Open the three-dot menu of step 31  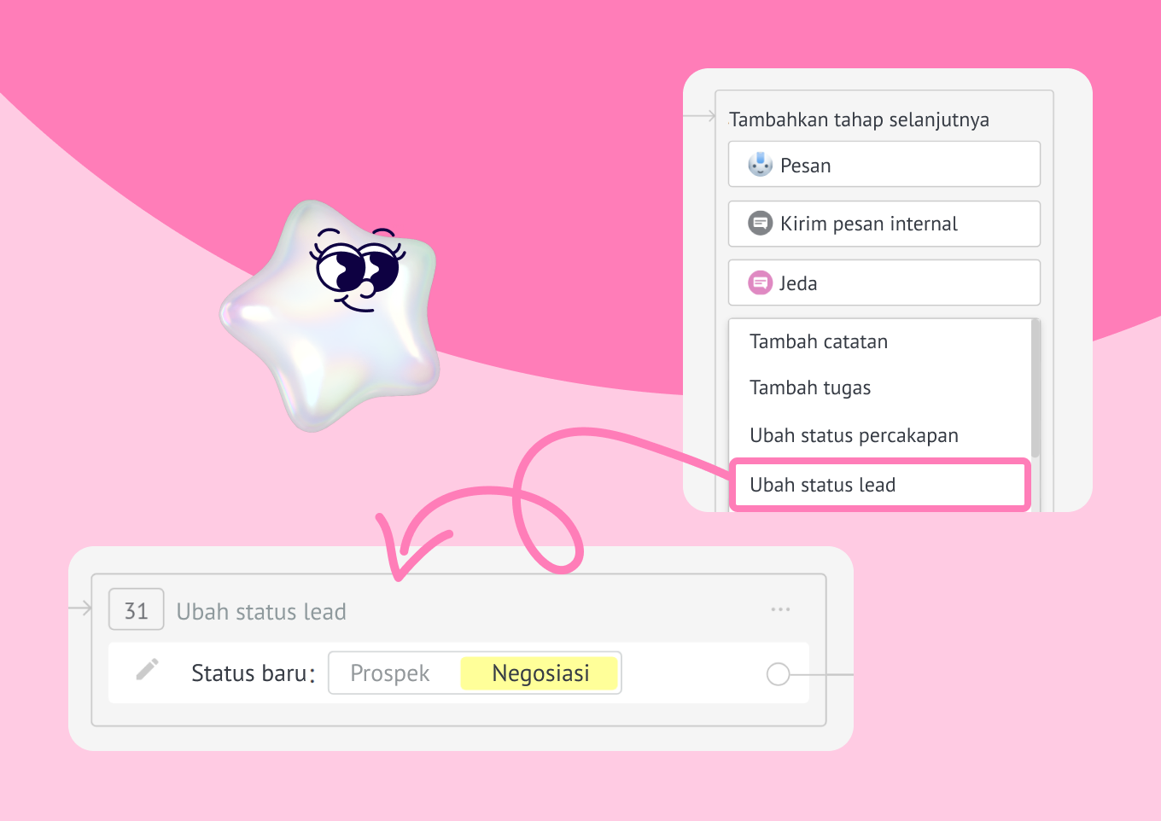coord(780,609)
